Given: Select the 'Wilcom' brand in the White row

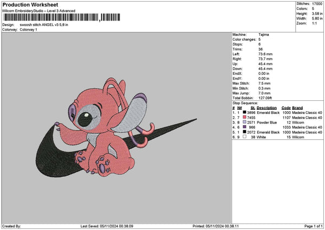Looking at the screenshot, I should 298,137.
